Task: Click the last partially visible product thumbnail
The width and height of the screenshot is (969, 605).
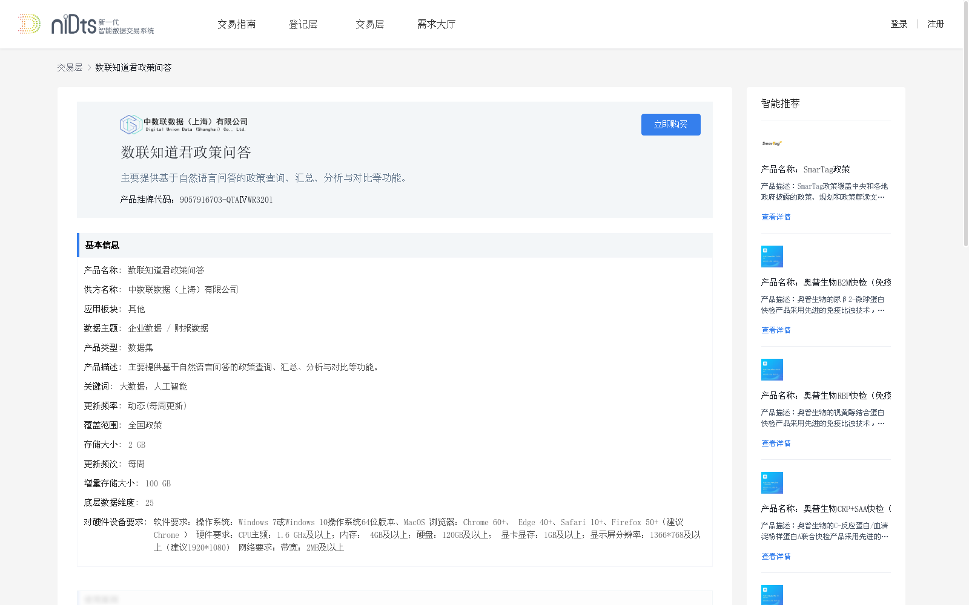Action: tap(772, 595)
